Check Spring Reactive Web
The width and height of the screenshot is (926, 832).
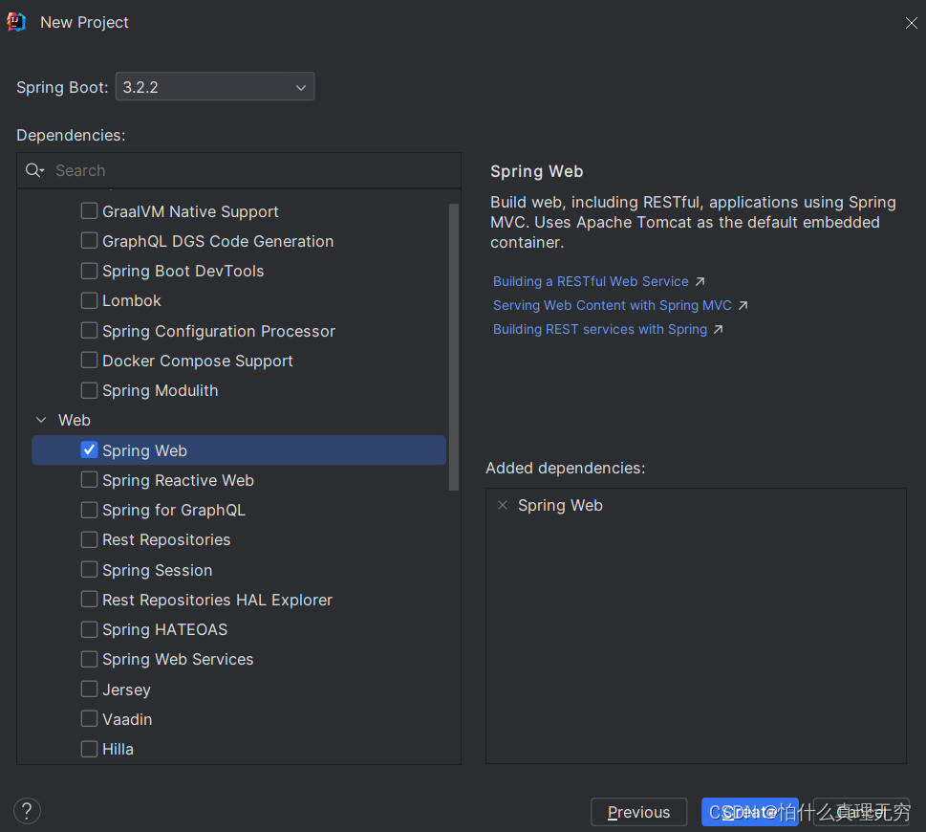(89, 480)
